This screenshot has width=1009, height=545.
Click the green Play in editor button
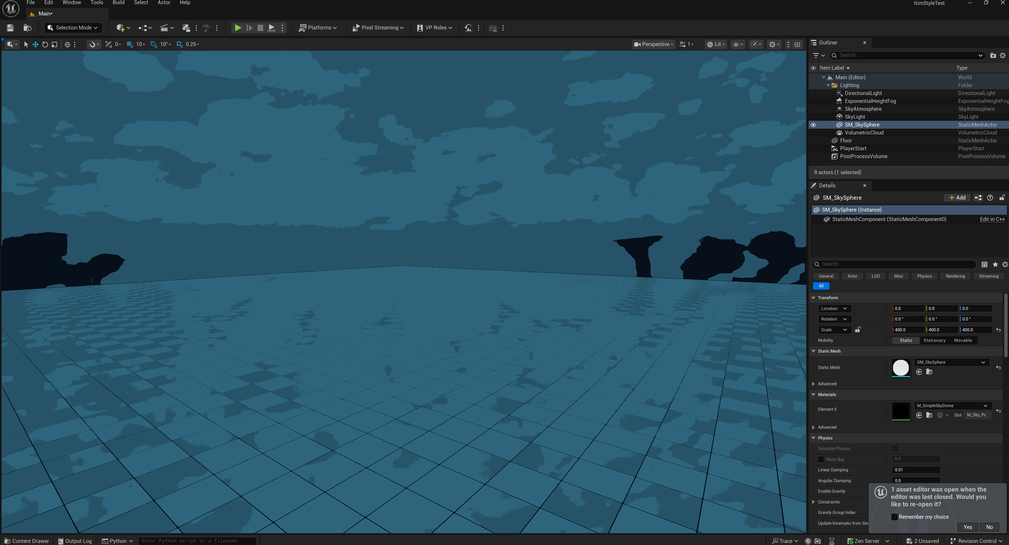tap(238, 28)
